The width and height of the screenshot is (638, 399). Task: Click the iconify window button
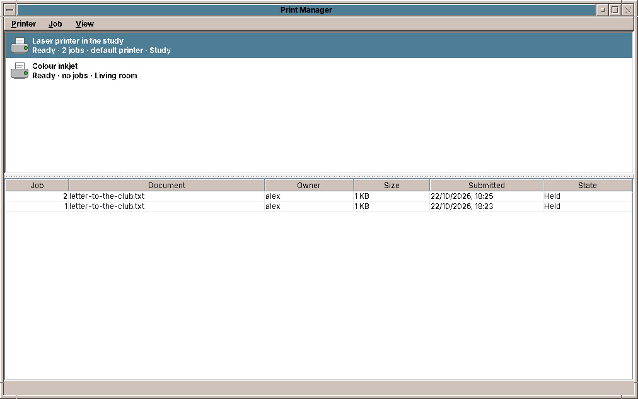pos(603,9)
